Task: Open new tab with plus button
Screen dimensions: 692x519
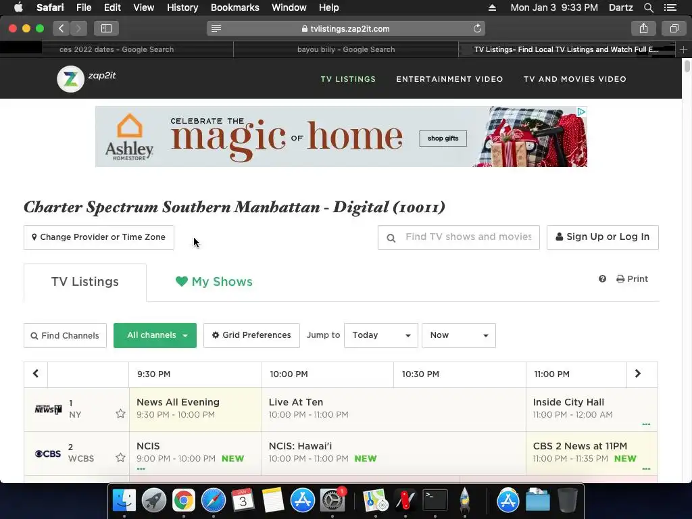Action: point(683,50)
